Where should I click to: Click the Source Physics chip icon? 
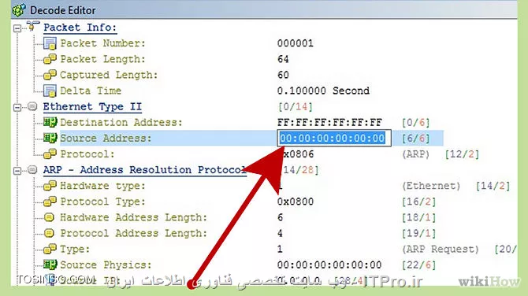coord(50,265)
